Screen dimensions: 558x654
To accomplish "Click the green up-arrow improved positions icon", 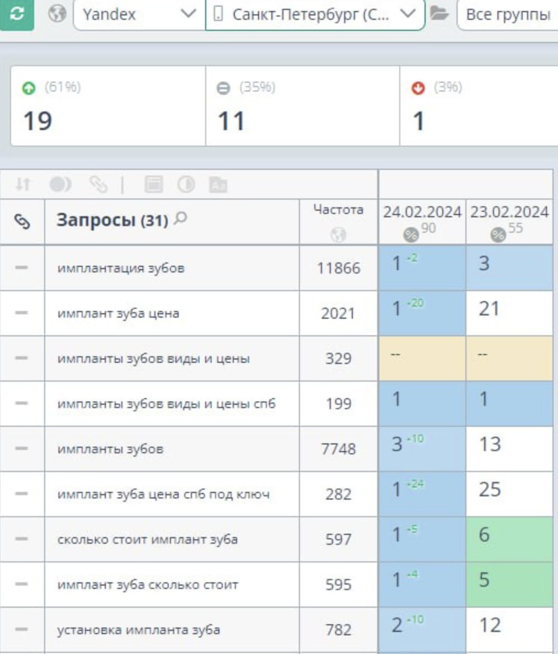I will click(x=29, y=88).
